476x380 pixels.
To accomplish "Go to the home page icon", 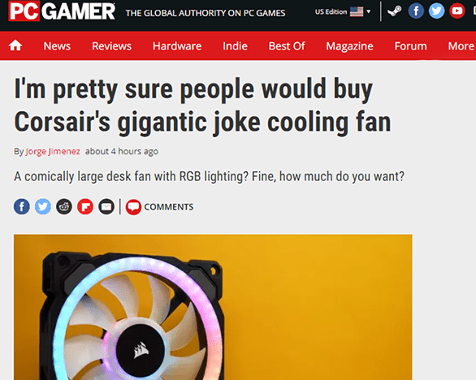I will coord(15,45).
